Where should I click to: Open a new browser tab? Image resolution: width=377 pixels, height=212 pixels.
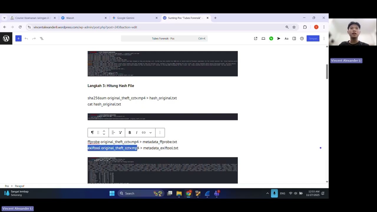tap(215, 18)
